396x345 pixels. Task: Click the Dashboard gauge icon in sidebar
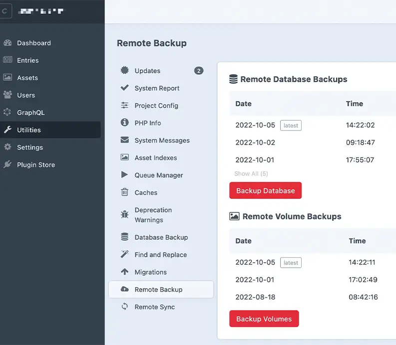(7, 43)
